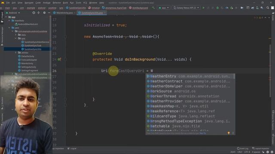The width and height of the screenshot is (275, 154).
Task: Choose WildcardType java.lang.reflect suggestion
Action: click(190, 116)
